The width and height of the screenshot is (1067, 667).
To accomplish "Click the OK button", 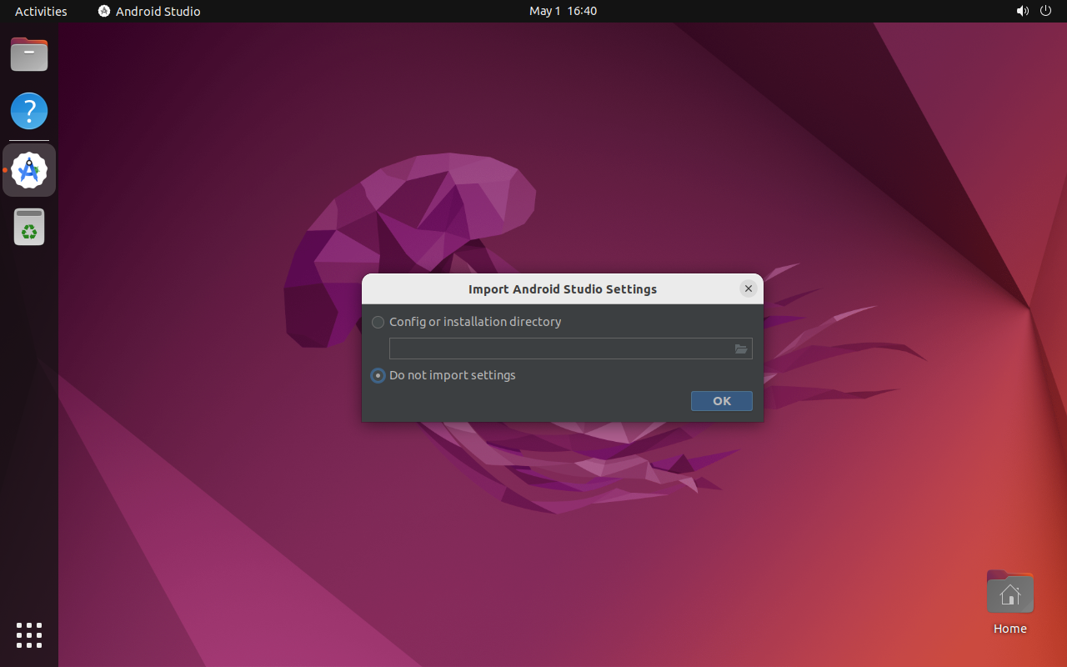I will pos(722,401).
